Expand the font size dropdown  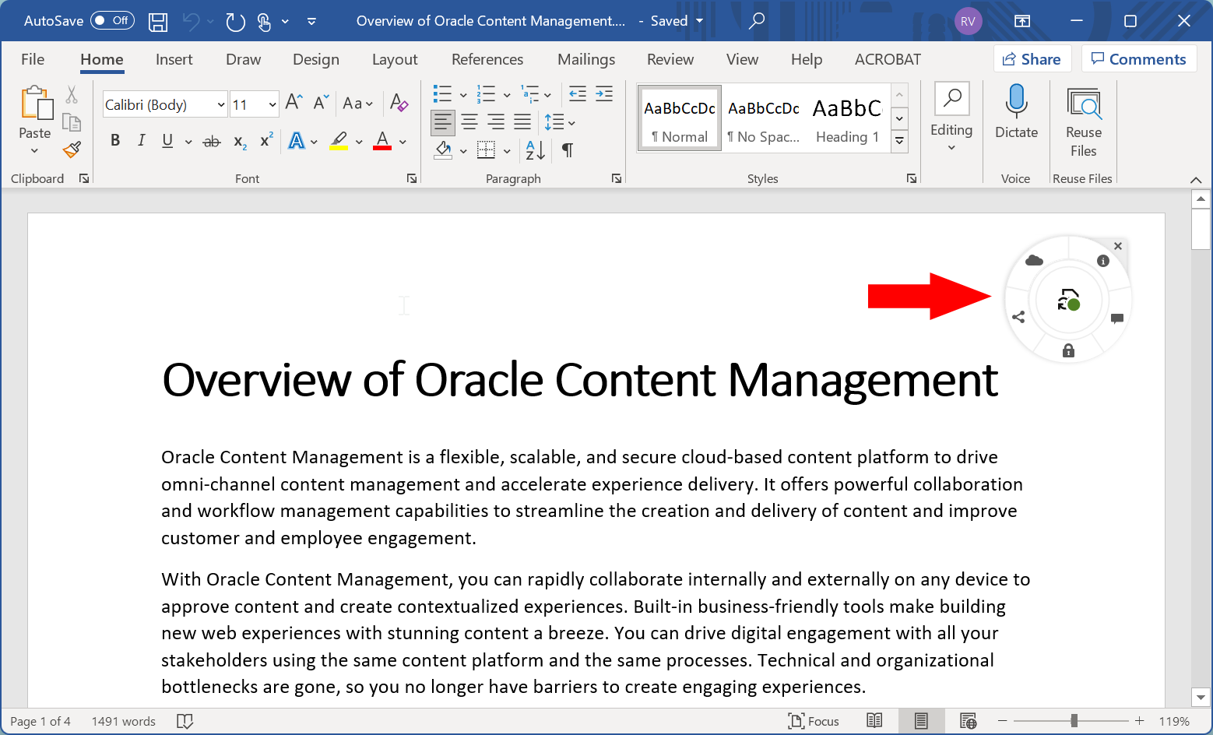(272, 105)
